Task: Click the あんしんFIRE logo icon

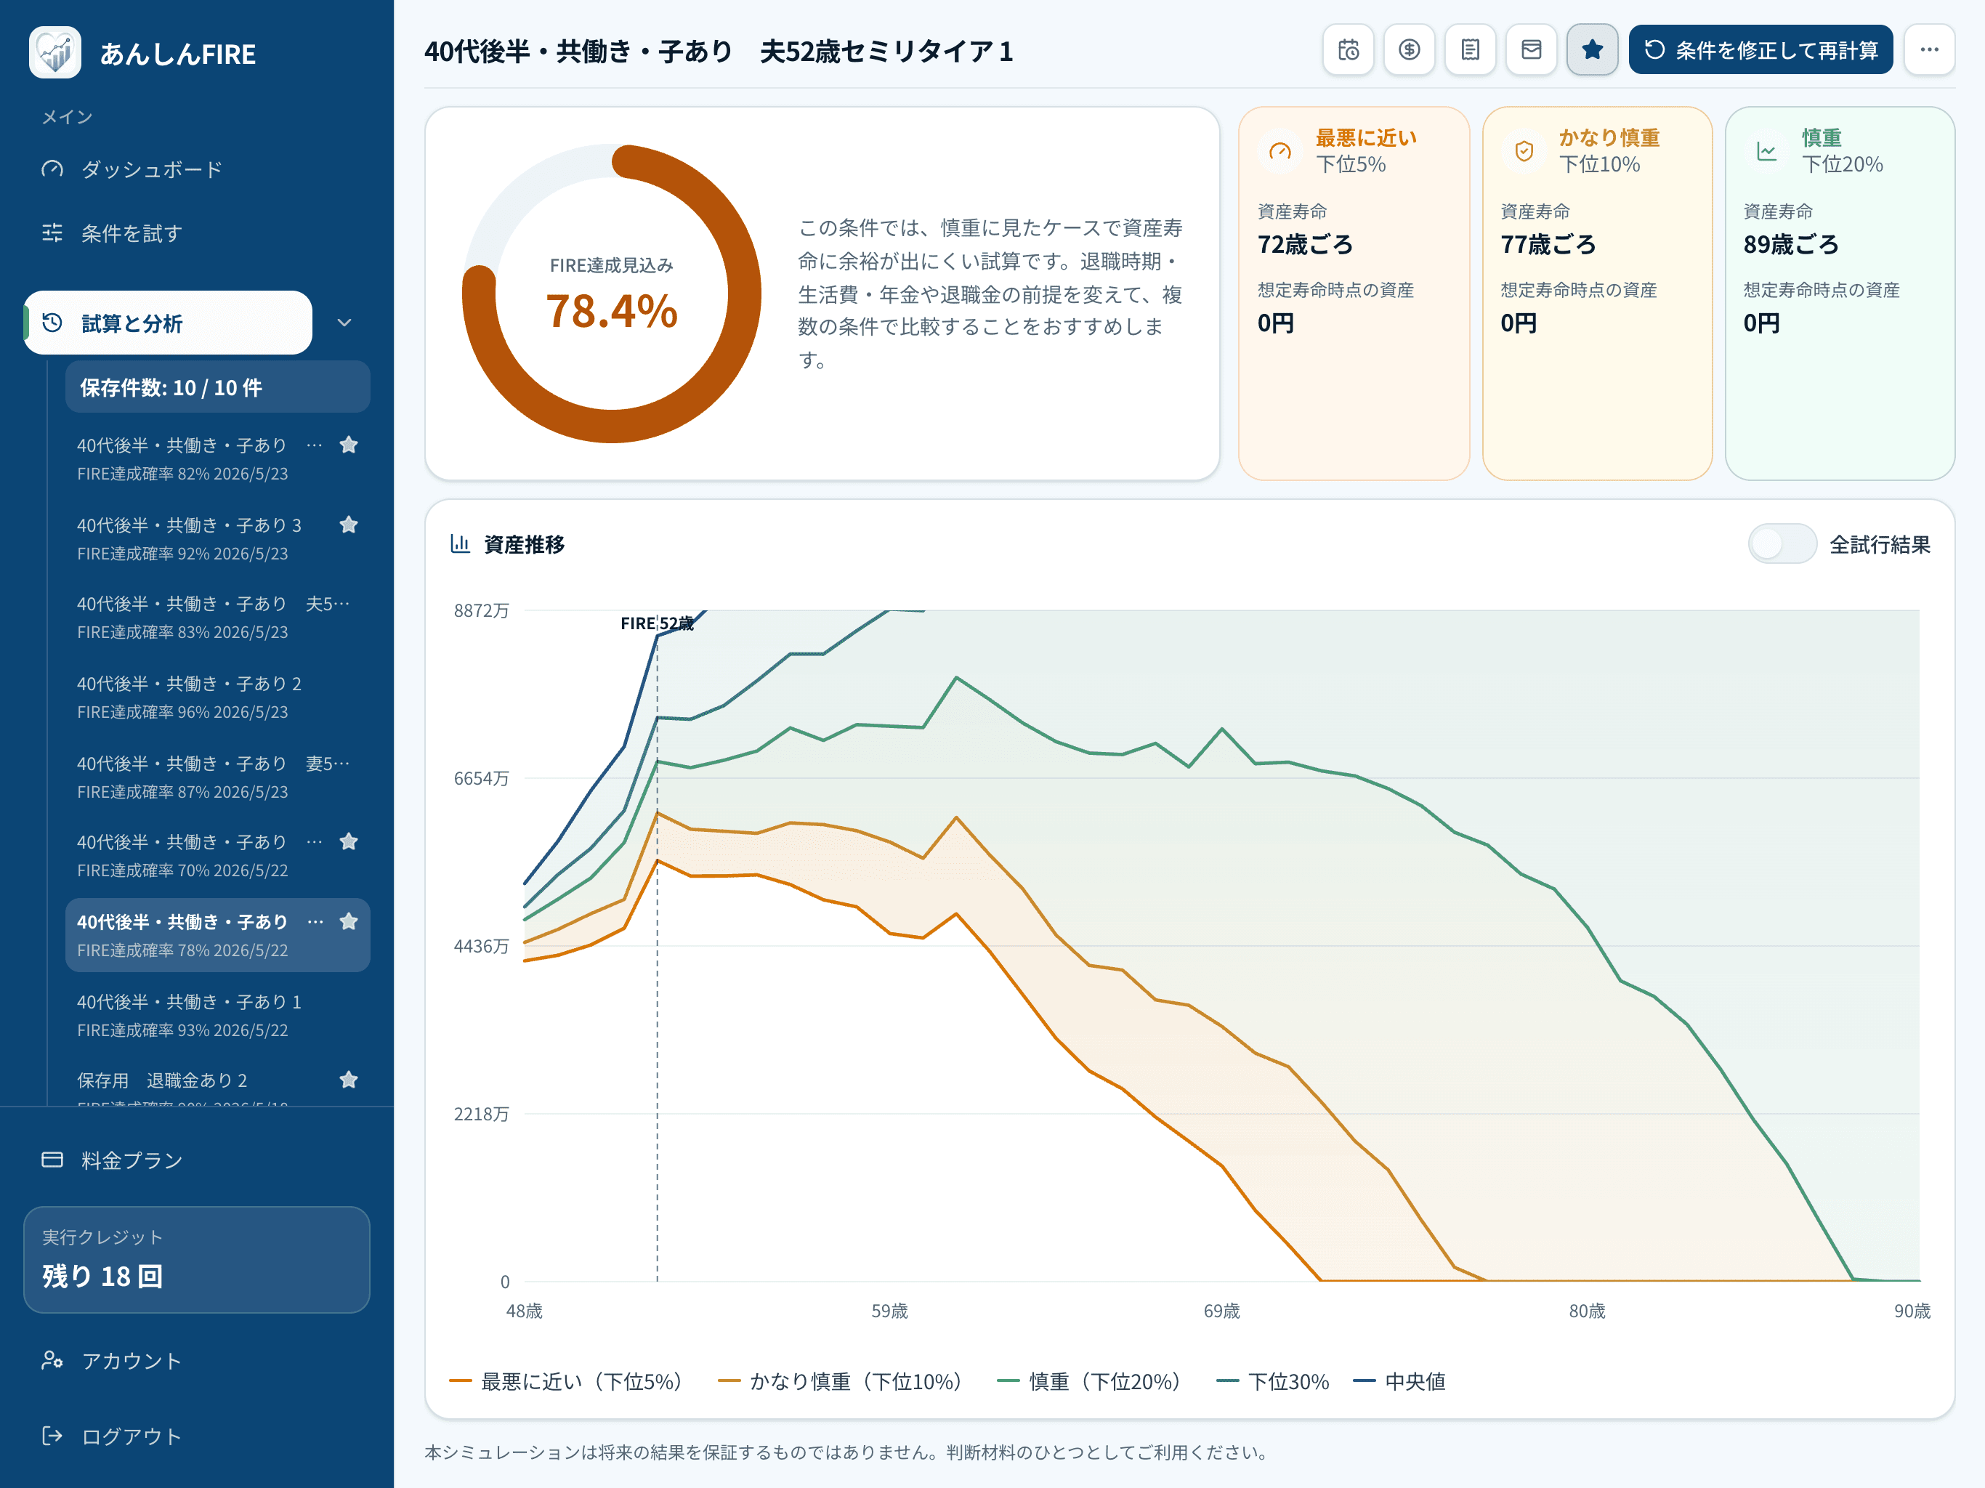Action: coord(54,53)
